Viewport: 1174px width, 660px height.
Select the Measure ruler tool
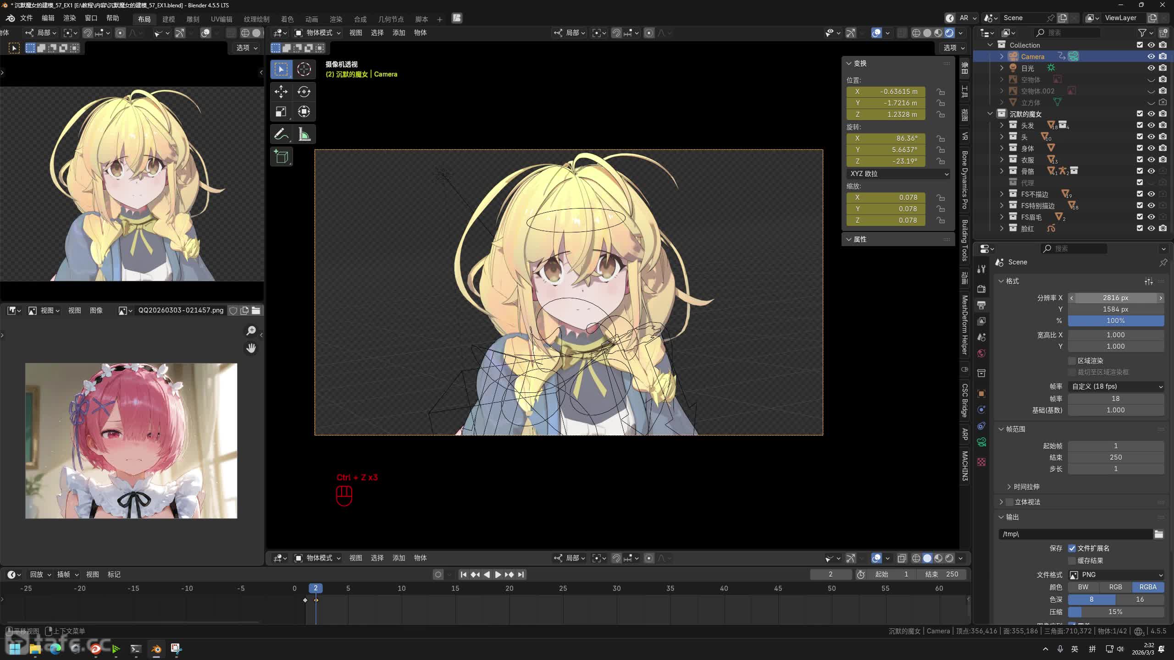coord(304,134)
